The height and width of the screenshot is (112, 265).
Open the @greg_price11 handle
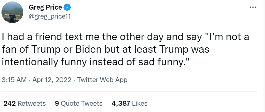(50, 16)
